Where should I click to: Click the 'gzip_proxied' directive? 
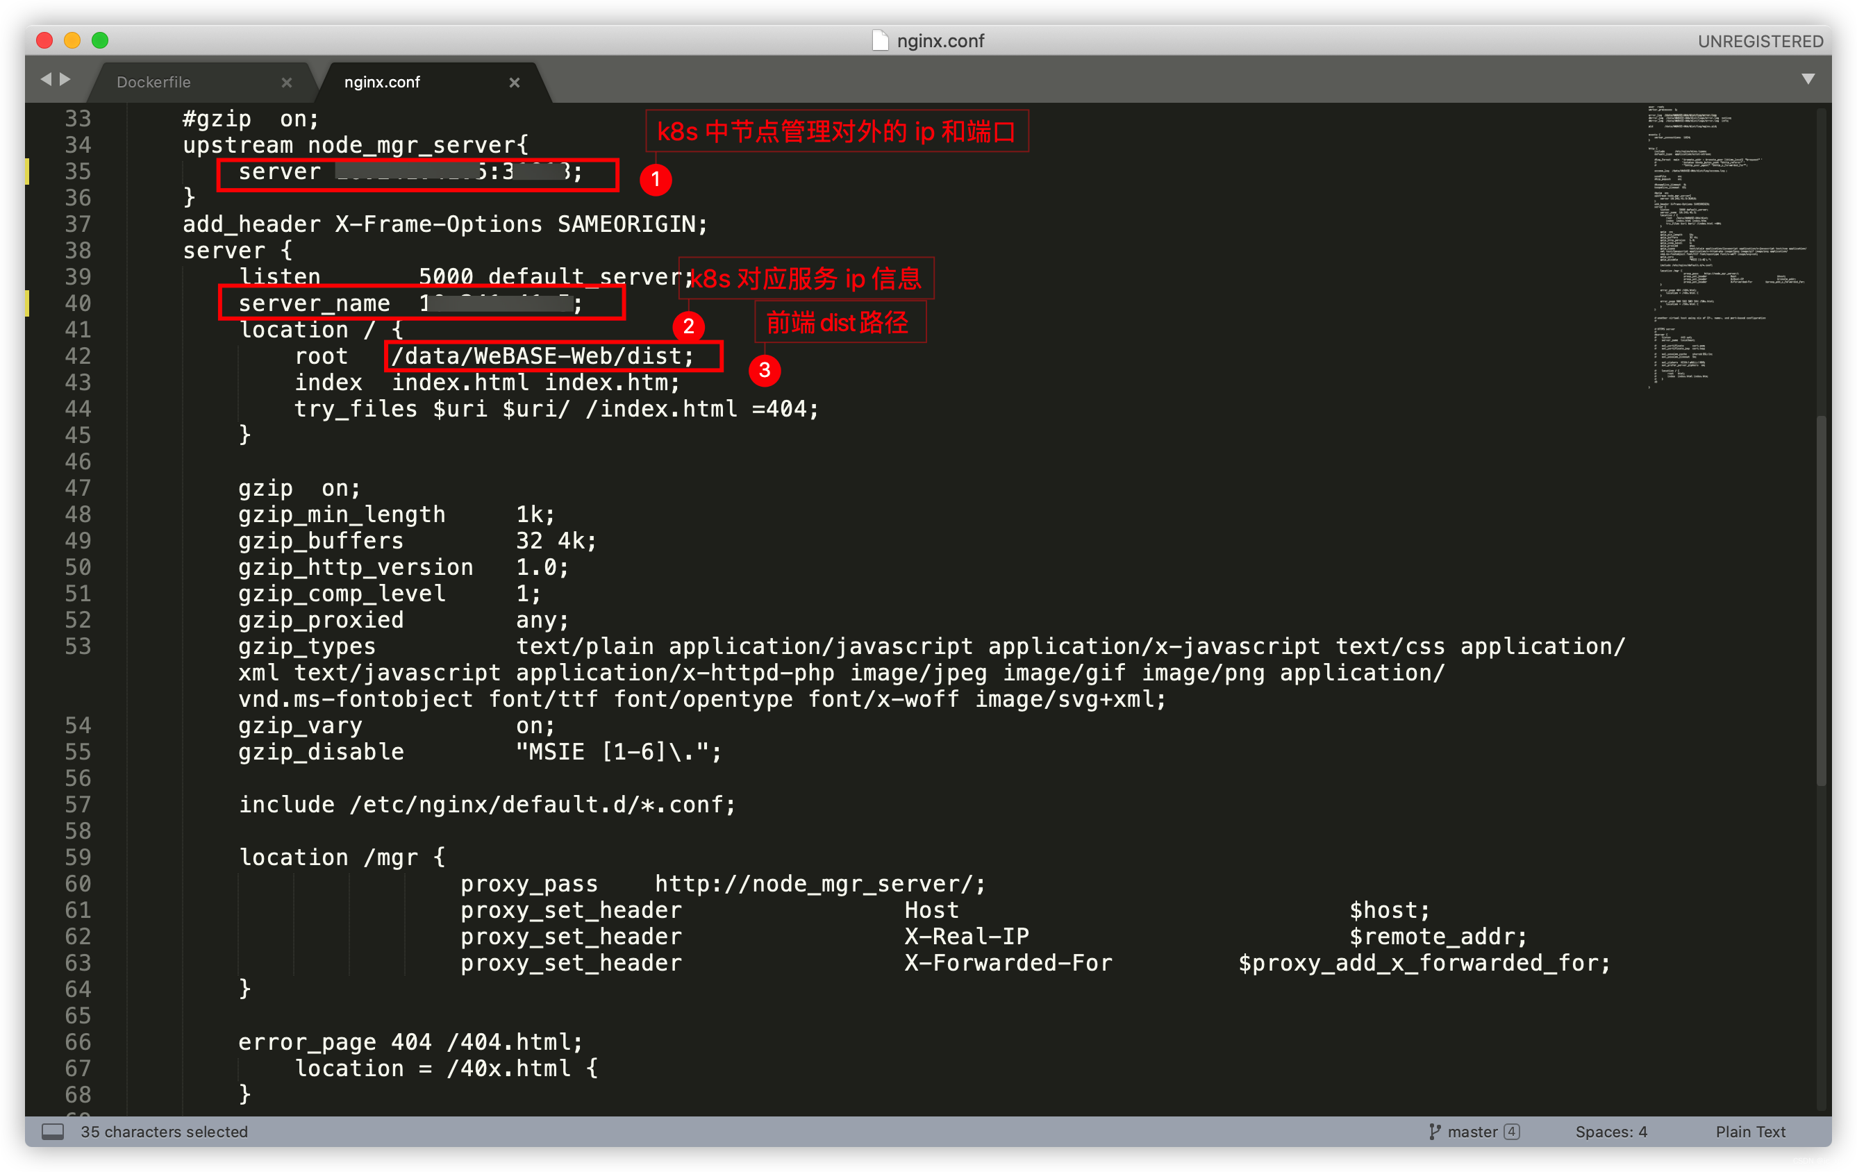tap(321, 619)
